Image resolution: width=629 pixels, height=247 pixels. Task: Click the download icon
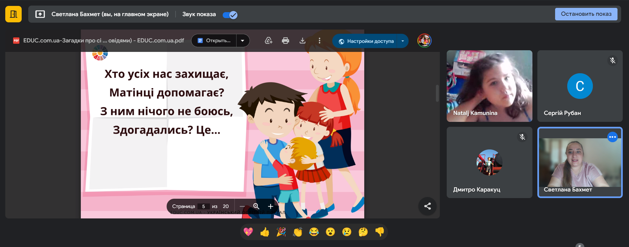tap(303, 41)
